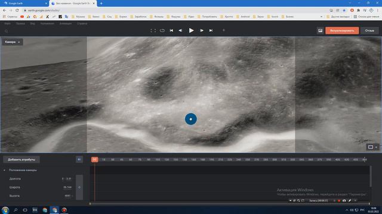382x214 pixels.
Task: Open the recorder panel dropdown arrow
Action: (290, 201)
